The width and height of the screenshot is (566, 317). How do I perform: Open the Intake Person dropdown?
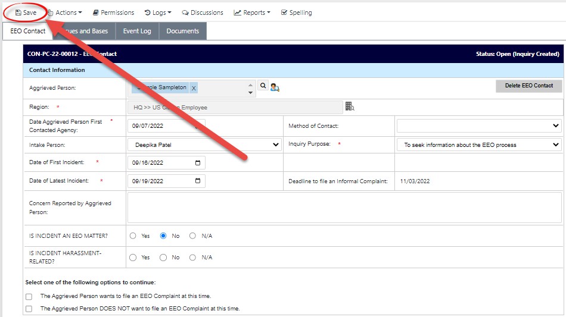(x=205, y=145)
